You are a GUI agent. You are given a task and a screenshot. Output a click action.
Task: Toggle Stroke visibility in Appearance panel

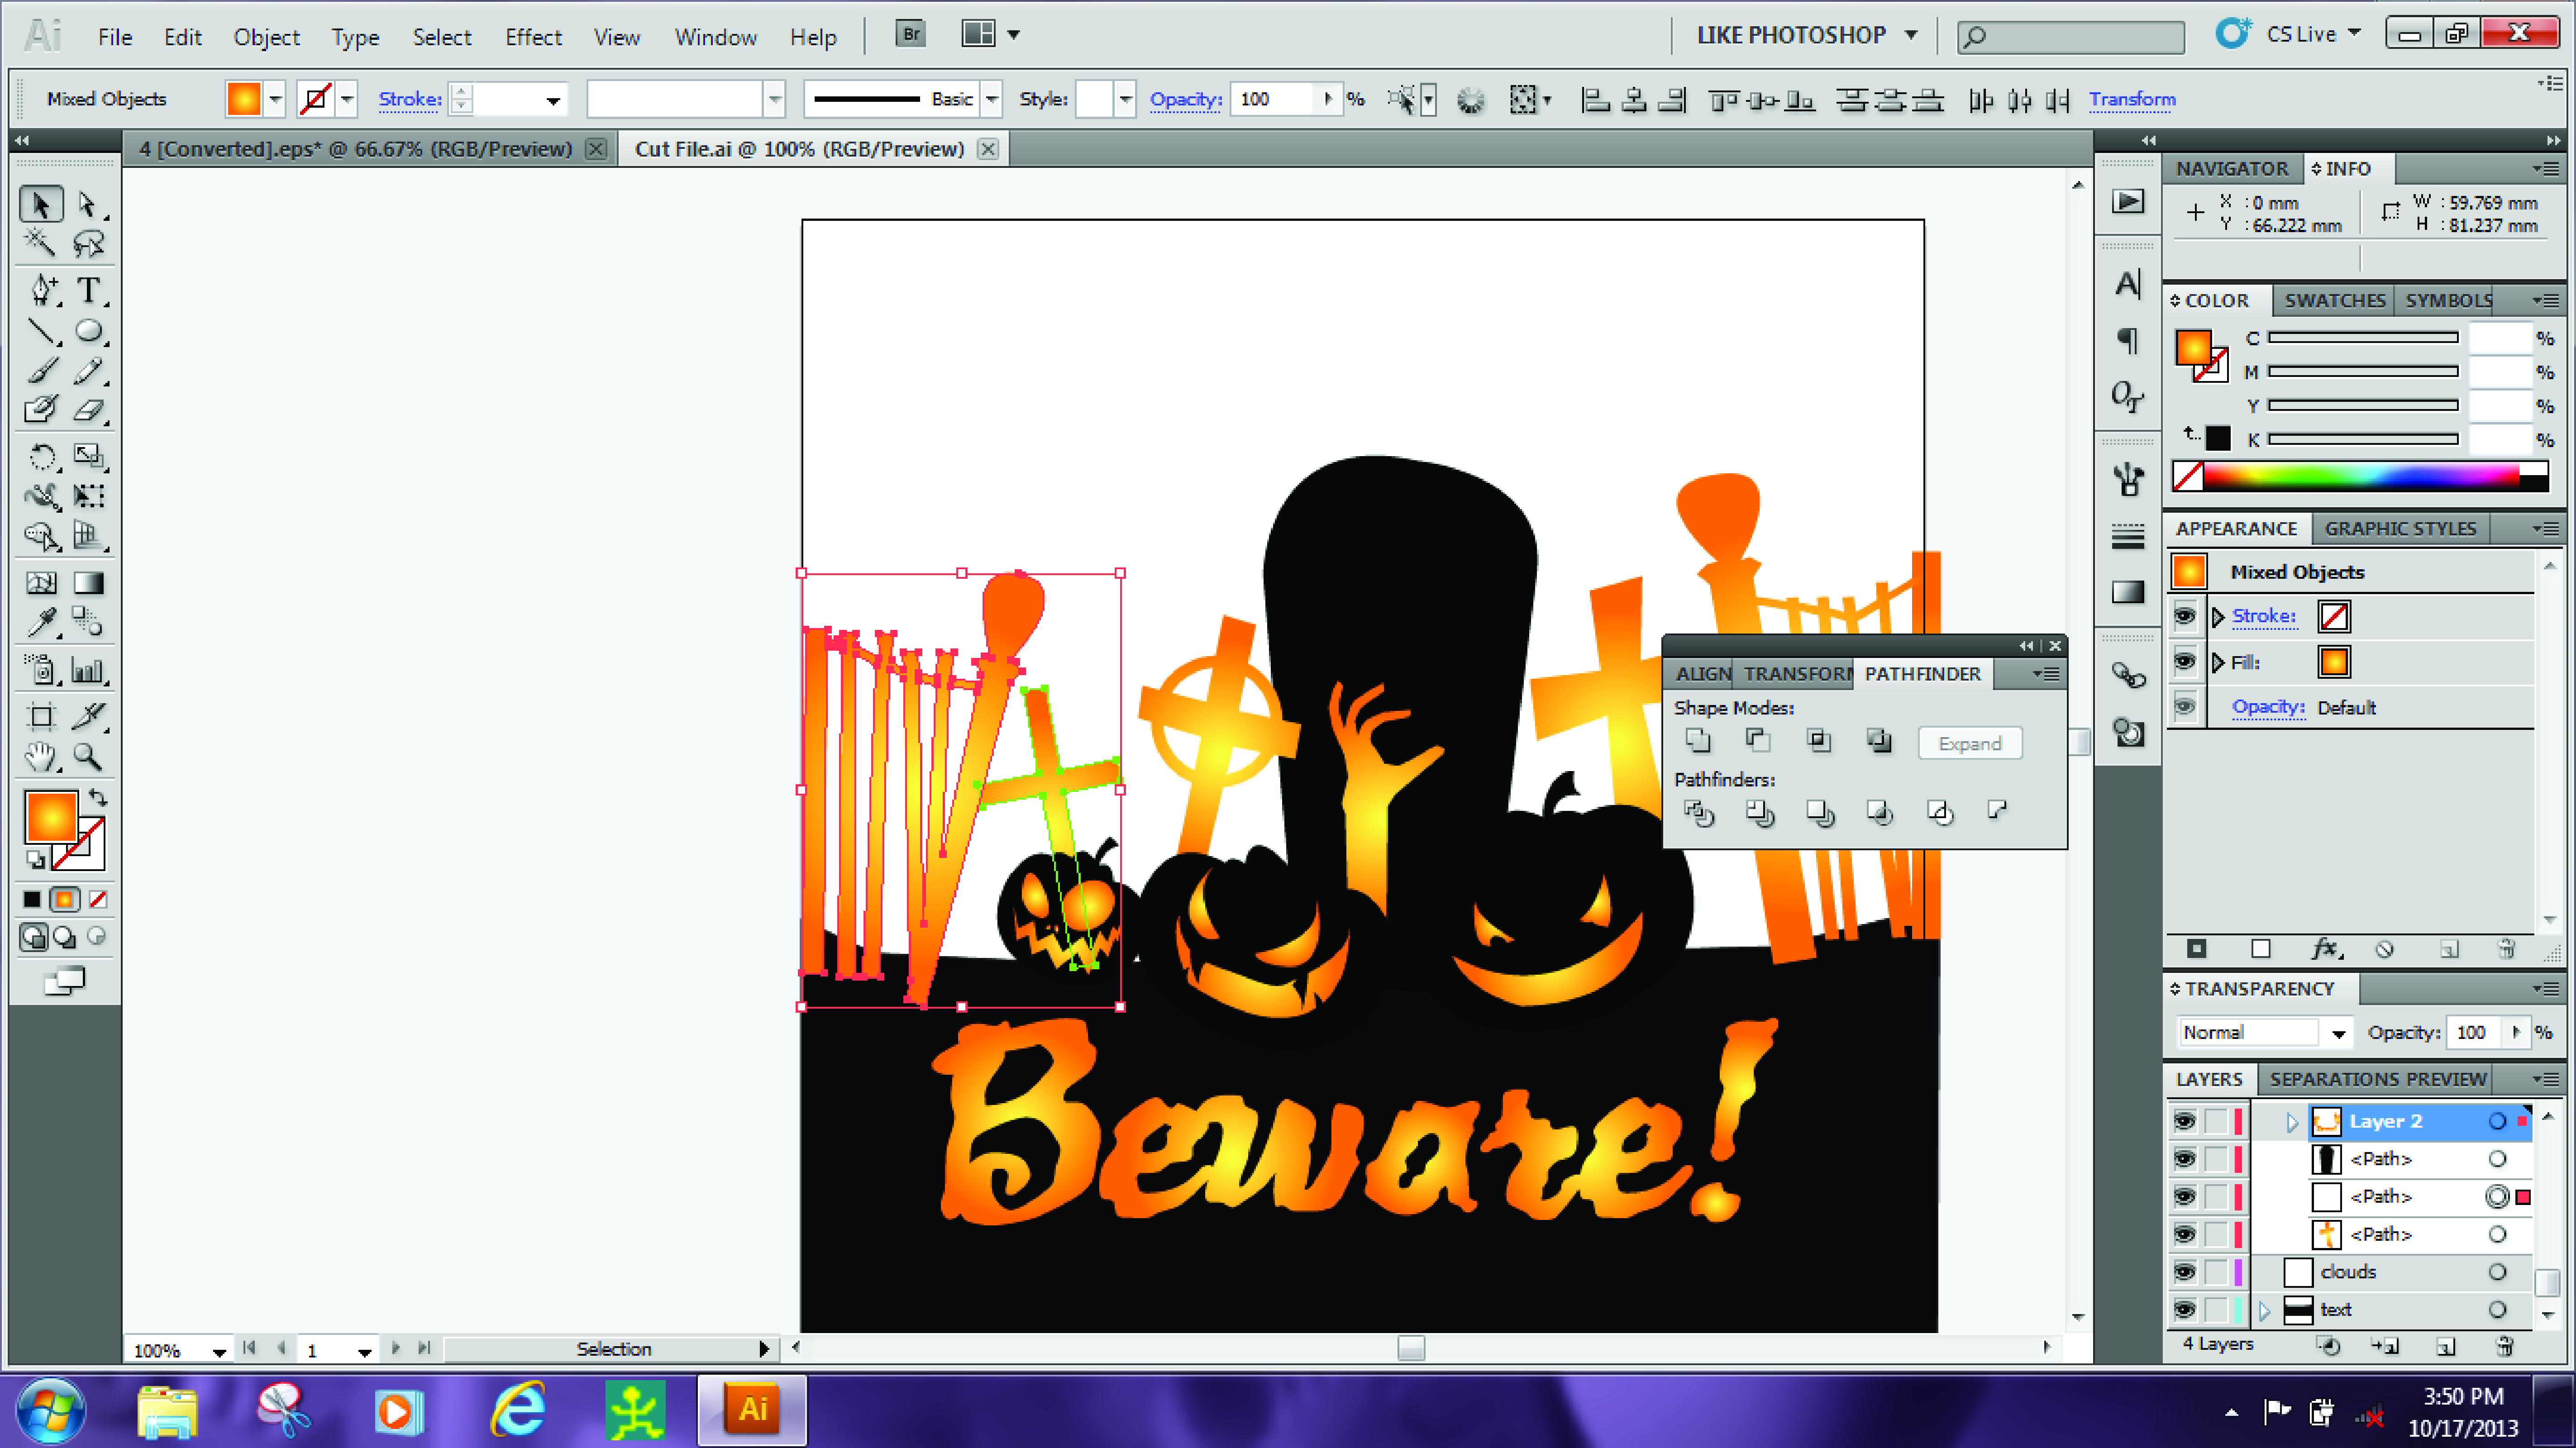(2185, 616)
